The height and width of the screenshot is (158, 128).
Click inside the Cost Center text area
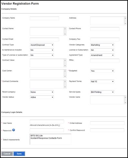tap(47, 74)
